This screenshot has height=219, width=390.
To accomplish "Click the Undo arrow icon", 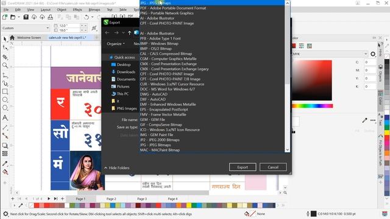I will coord(87,17).
